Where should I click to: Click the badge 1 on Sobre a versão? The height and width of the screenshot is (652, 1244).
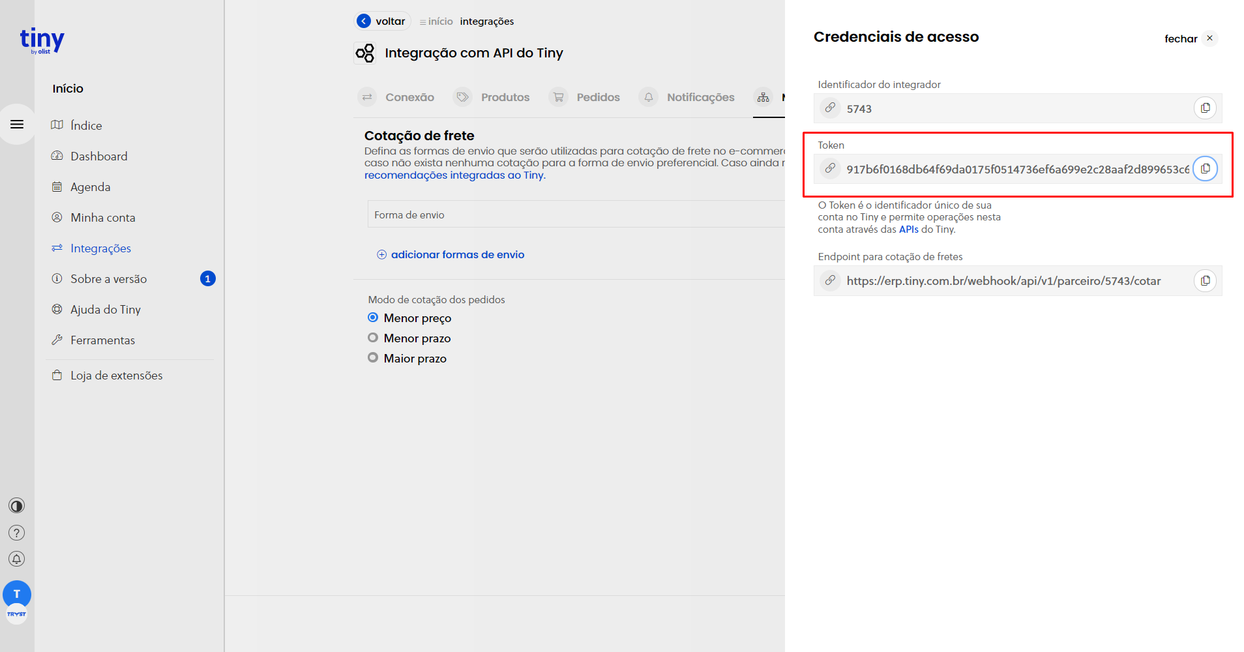point(207,278)
